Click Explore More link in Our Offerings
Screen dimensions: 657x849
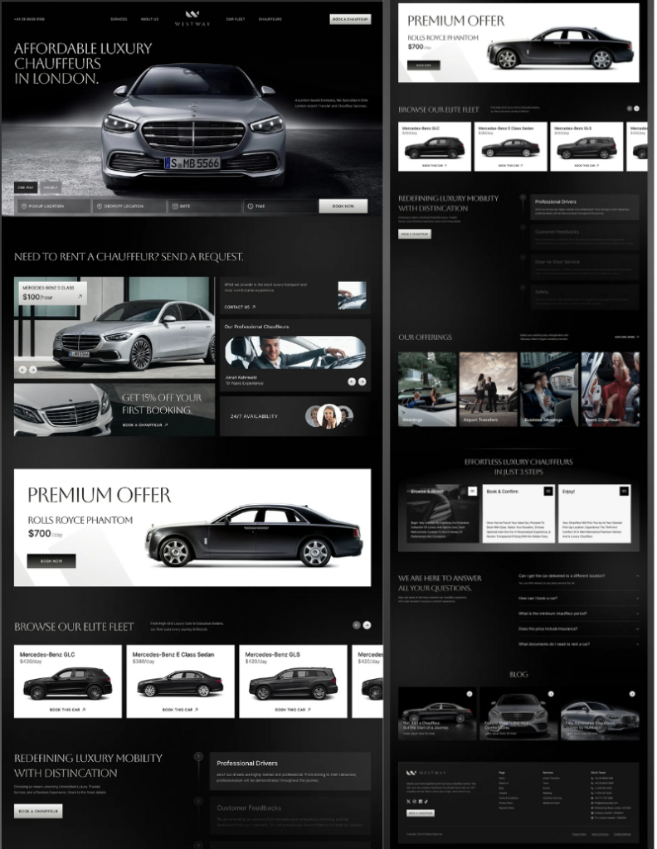coord(626,337)
